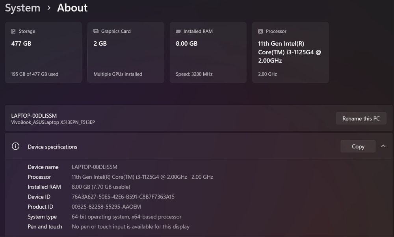Click the 195 GB of 477 GB used text

tap(35, 74)
